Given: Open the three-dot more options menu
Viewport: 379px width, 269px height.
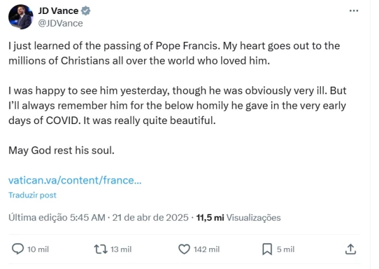Looking at the screenshot, I should [x=354, y=11].
